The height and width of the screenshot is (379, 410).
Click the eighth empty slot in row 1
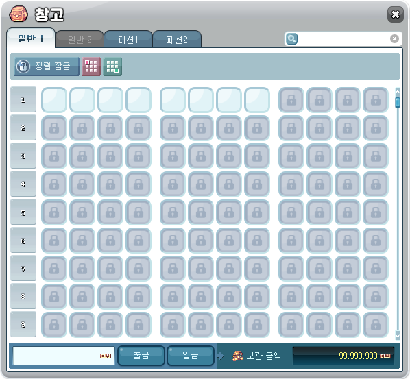click(257, 100)
